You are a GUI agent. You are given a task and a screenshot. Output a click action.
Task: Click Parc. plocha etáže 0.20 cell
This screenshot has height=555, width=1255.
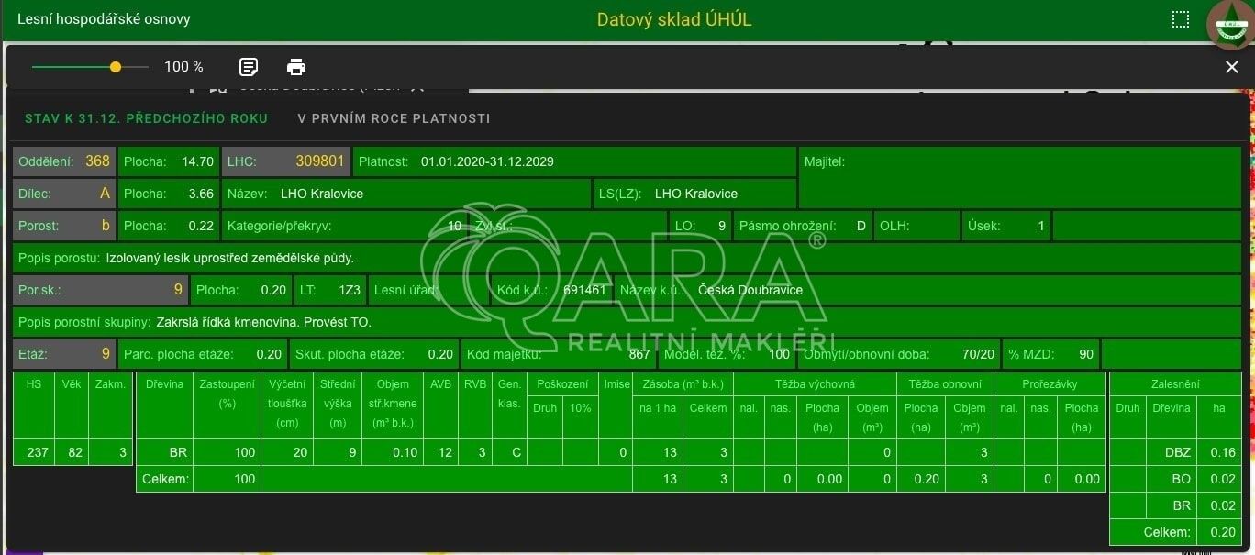203,354
